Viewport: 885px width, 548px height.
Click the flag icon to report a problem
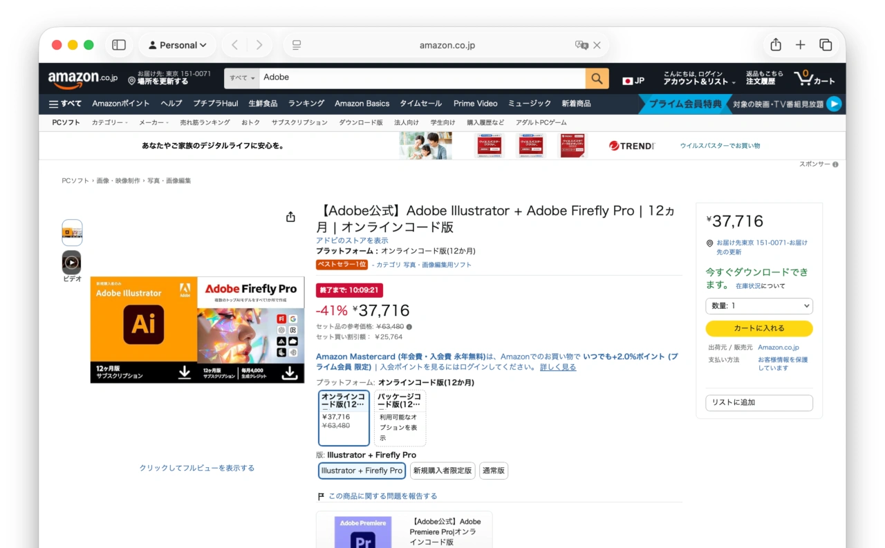click(x=321, y=496)
